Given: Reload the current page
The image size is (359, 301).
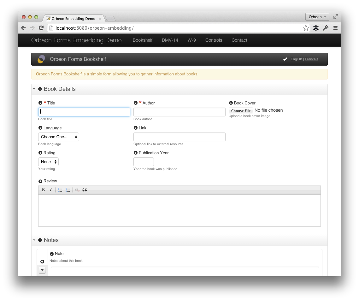Looking at the screenshot, I should point(41,28).
